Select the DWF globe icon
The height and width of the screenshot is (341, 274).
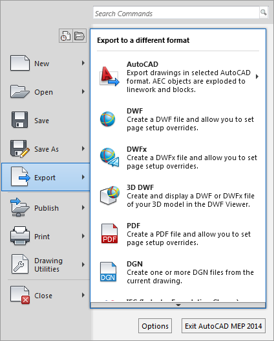pyautogui.click(x=107, y=119)
